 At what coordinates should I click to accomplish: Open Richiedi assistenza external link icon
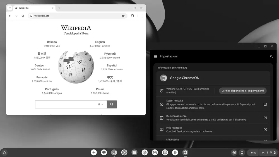265,118
